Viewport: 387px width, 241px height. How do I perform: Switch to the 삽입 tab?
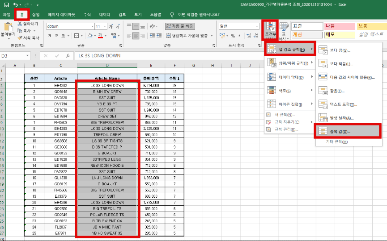tap(36, 15)
